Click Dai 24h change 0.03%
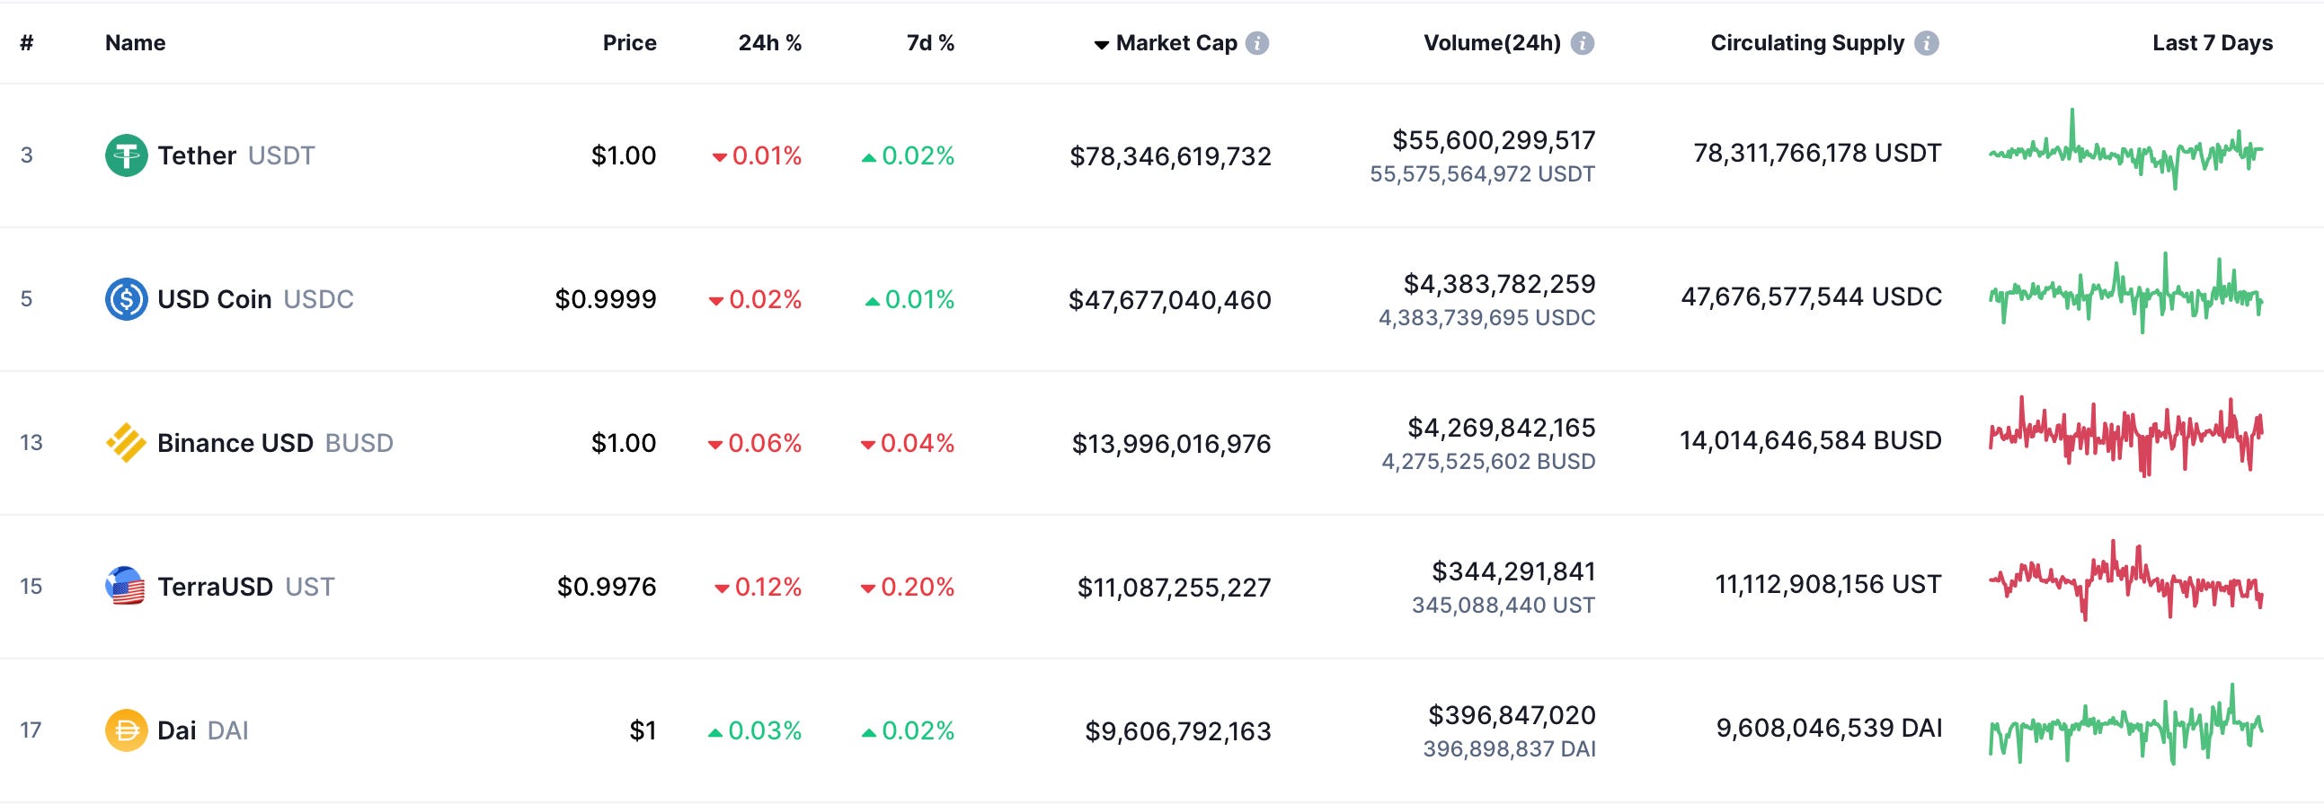 coord(754,730)
